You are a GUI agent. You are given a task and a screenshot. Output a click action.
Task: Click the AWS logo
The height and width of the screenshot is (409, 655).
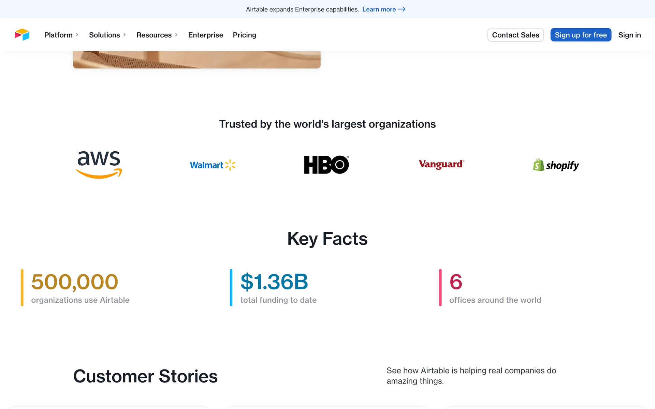pyautogui.click(x=99, y=165)
